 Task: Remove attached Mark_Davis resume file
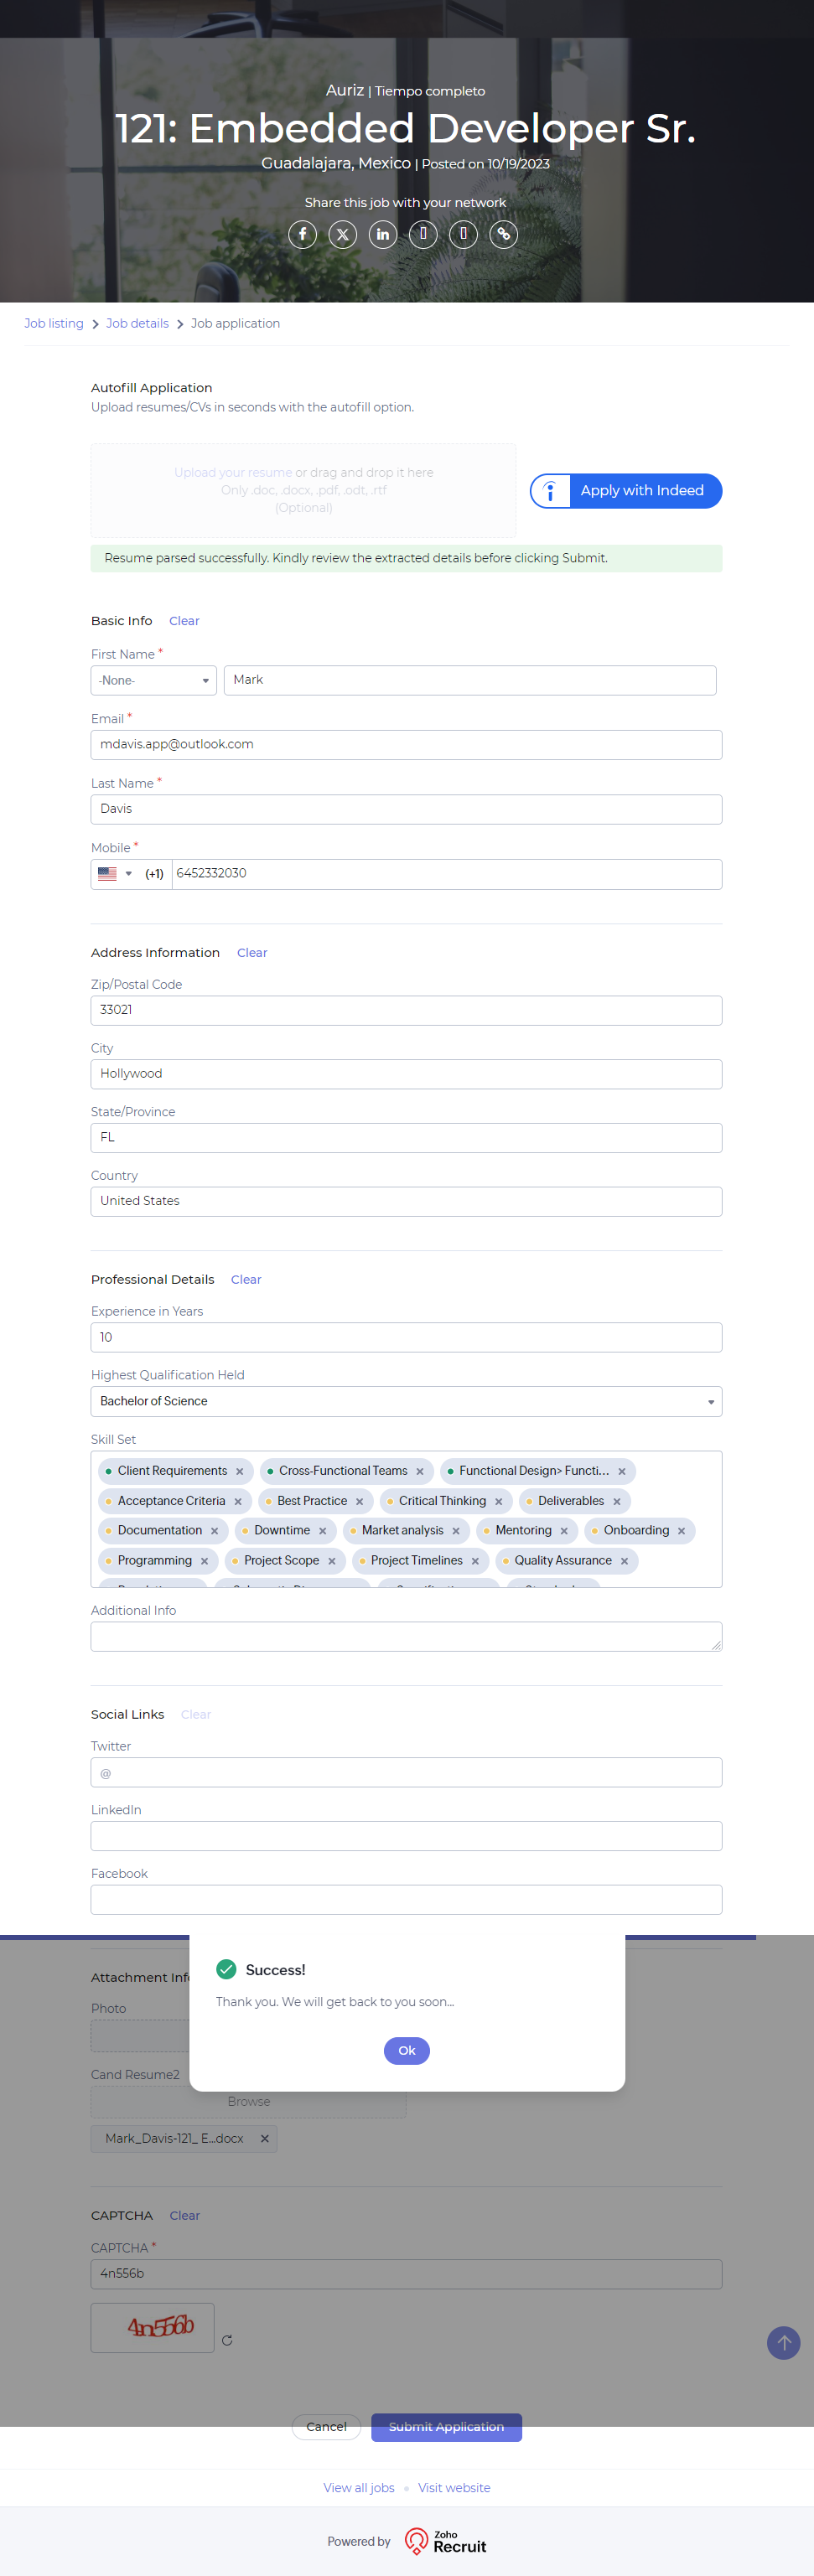(x=265, y=2139)
